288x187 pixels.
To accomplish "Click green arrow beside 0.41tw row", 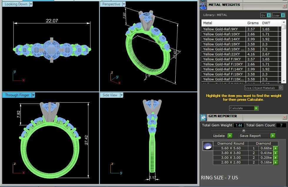I will [275, 153].
